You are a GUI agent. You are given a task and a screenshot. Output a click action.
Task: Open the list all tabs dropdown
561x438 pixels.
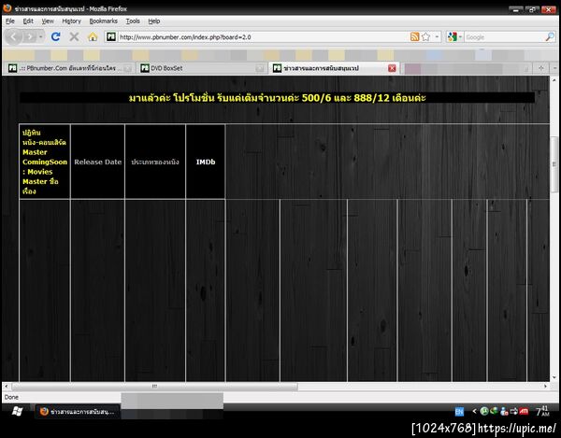tap(554, 68)
